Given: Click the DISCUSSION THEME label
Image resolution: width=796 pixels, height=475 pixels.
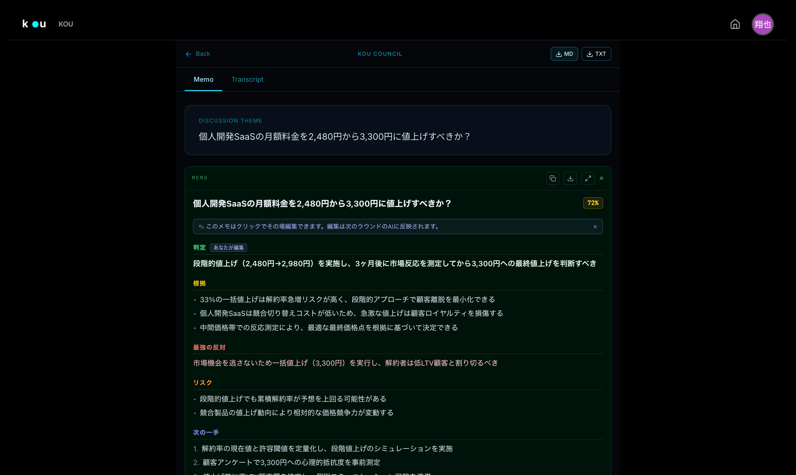Looking at the screenshot, I should [230, 121].
